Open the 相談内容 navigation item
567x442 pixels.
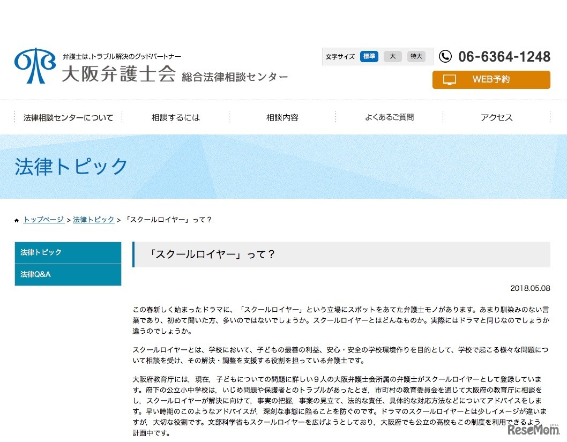click(x=282, y=117)
